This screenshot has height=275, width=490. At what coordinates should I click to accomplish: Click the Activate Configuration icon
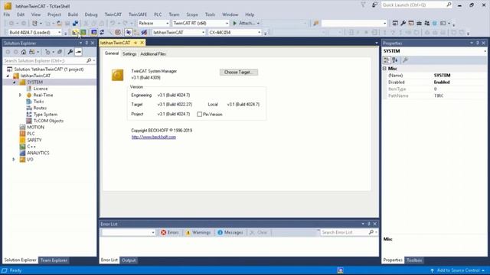pos(75,32)
